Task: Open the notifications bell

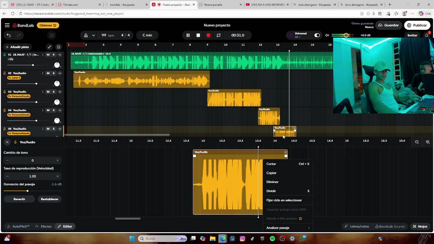Action: [x=427, y=35]
